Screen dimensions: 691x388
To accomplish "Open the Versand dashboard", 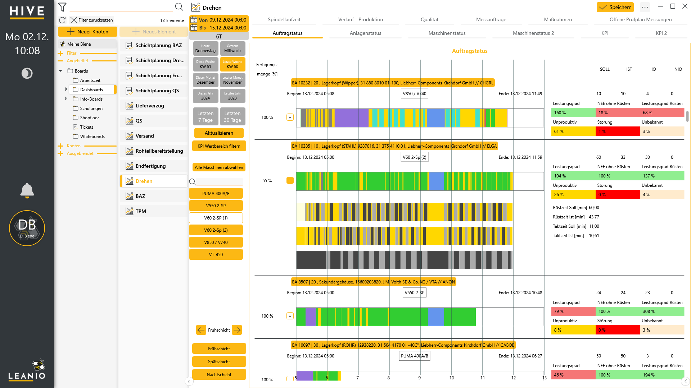I will [x=154, y=136].
